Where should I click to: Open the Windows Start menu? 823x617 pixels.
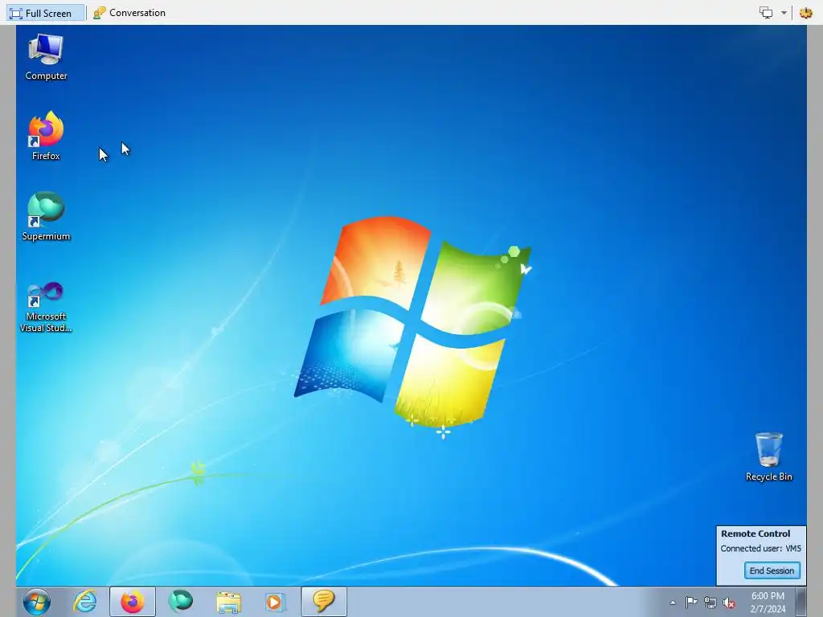pyautogui.click(x=37, y=602)
